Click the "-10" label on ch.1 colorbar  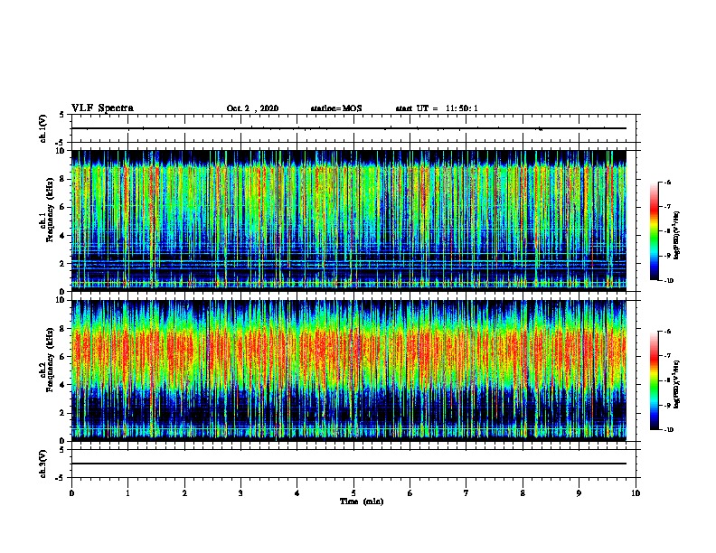(x=668, y=281)
